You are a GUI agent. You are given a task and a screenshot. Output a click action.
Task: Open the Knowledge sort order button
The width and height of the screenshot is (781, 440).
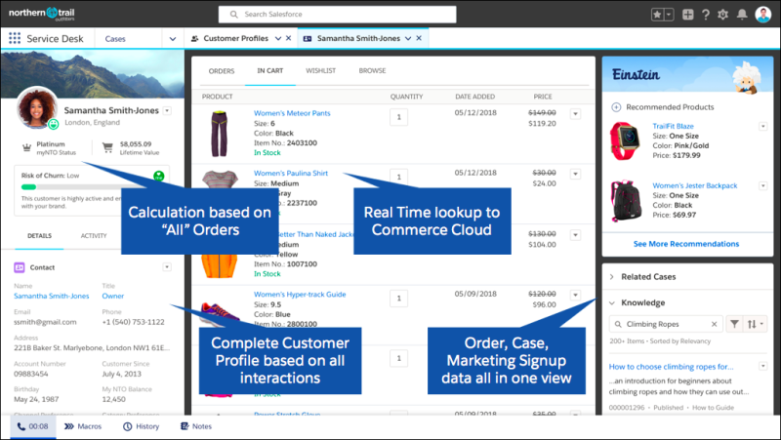tap(755, 324)
